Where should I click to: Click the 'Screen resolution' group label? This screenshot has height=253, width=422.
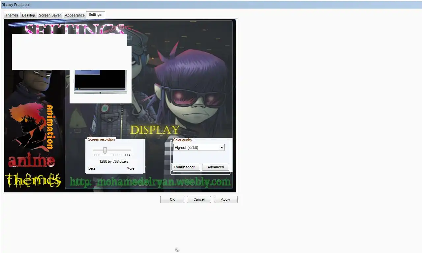[102, 139]
